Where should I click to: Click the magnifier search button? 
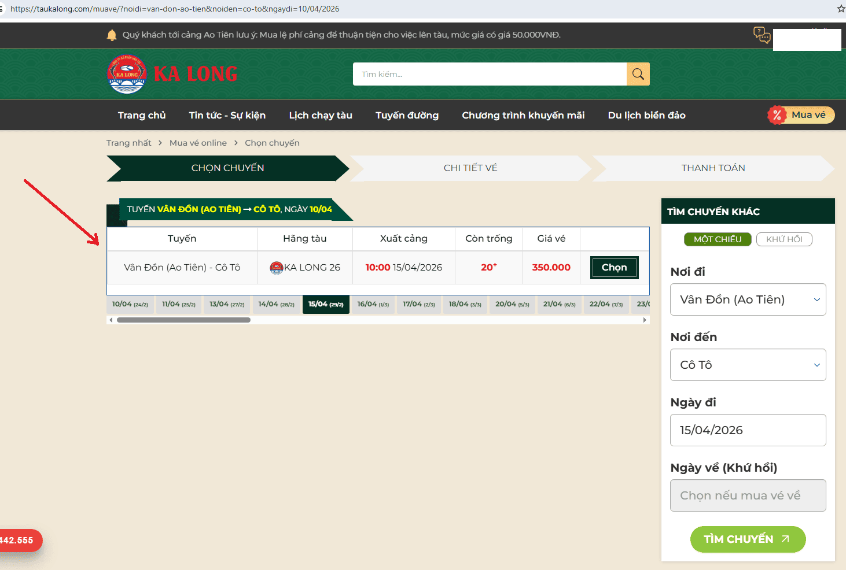pos(638,74)
